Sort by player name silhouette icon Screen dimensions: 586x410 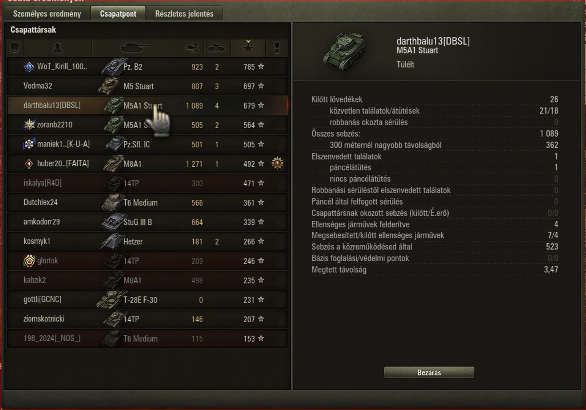tap(57, 48)
